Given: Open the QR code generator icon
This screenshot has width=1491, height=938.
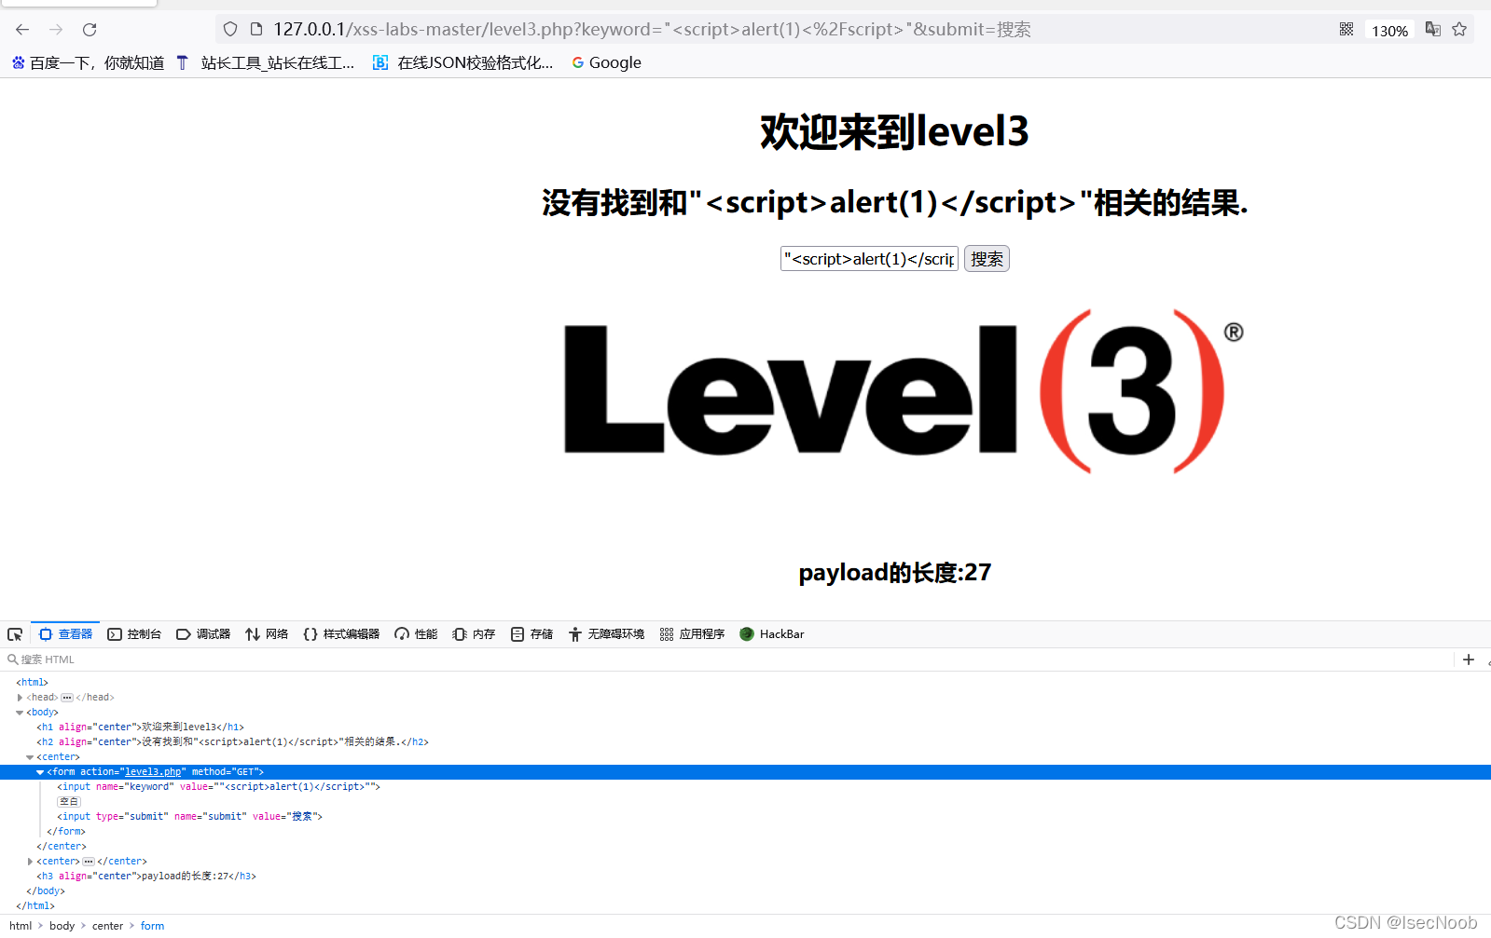Looking at the screenshot, I should (1346, 30).
